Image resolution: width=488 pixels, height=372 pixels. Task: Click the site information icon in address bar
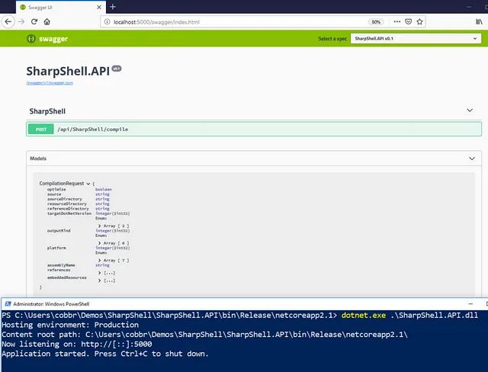click(107, 22)
